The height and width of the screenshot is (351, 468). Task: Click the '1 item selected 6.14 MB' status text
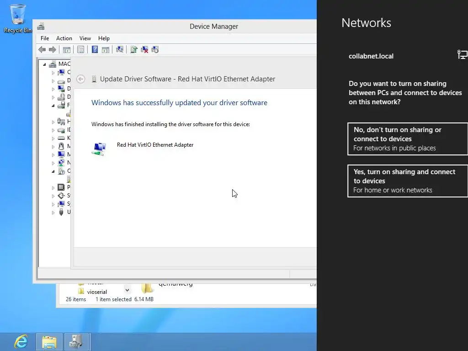(x=124, y=299)
